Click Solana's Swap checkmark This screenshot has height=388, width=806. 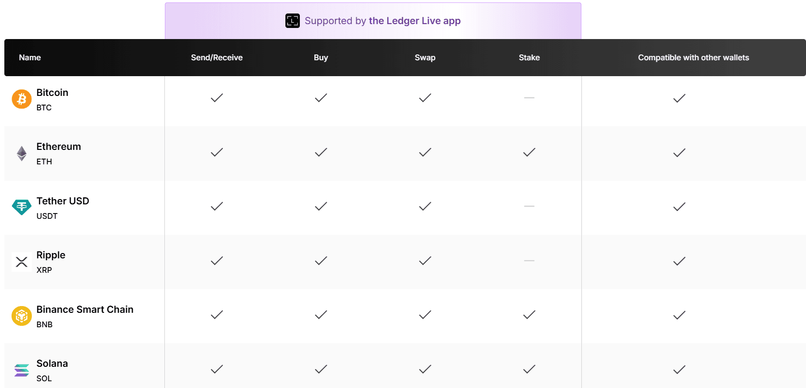(425, 369)
